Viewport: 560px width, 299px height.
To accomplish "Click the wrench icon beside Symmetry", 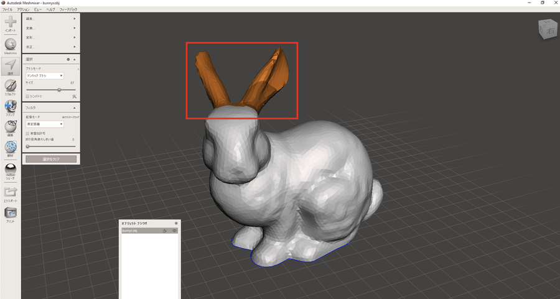I will coord(74,96).
